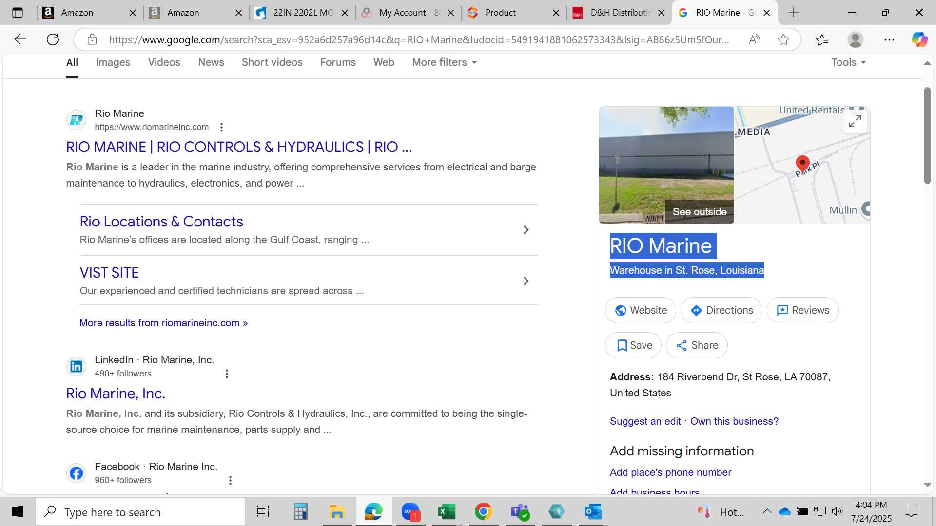The width and height of the screenshot is (936, 526).
Task: Open the volume control icon
Action: (x=837, y=511)
